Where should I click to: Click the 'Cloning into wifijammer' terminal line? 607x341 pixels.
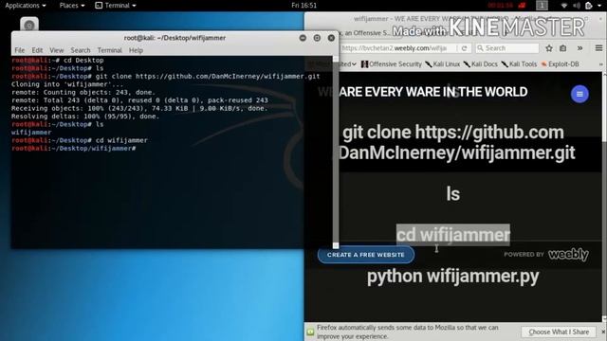click(x=67, y=84)
